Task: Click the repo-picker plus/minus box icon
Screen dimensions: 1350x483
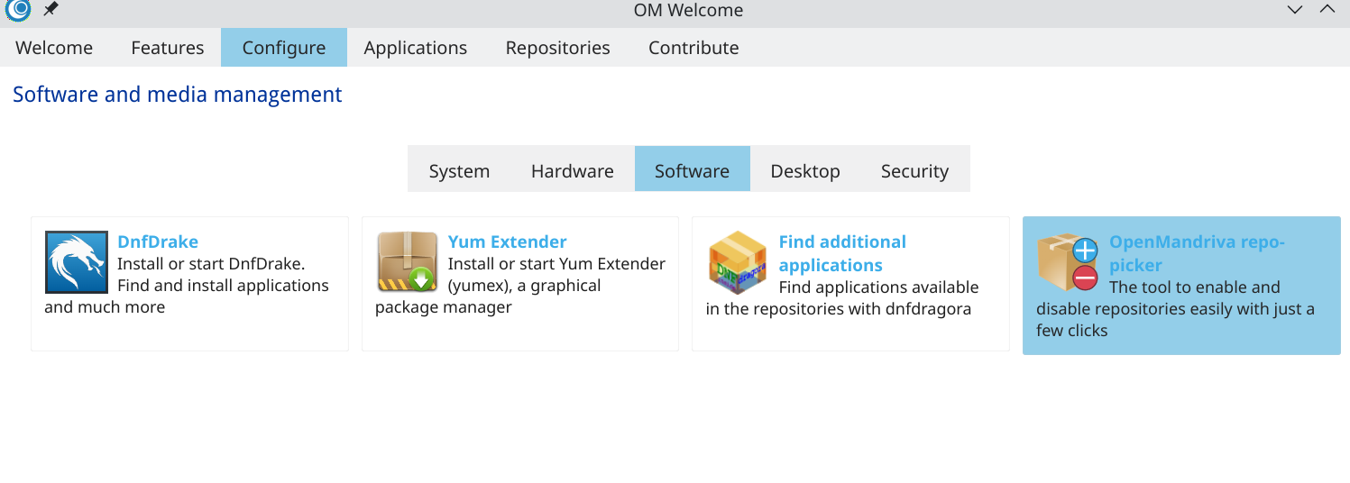Action: (1068, 262)
